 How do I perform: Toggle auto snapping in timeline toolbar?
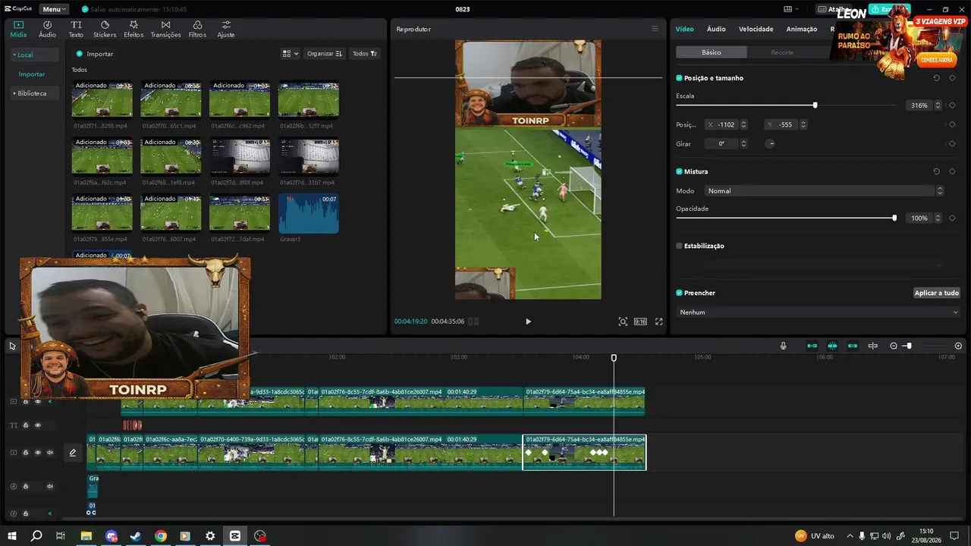click(832, 346)
